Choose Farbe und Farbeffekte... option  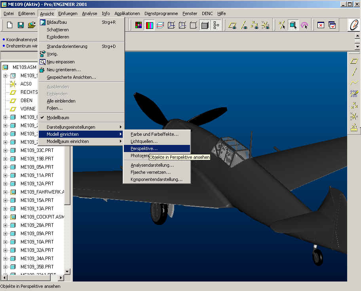tap(157, 134)
